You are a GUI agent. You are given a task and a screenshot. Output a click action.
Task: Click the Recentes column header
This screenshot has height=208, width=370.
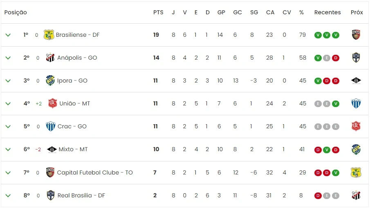(x=327, y=12)
